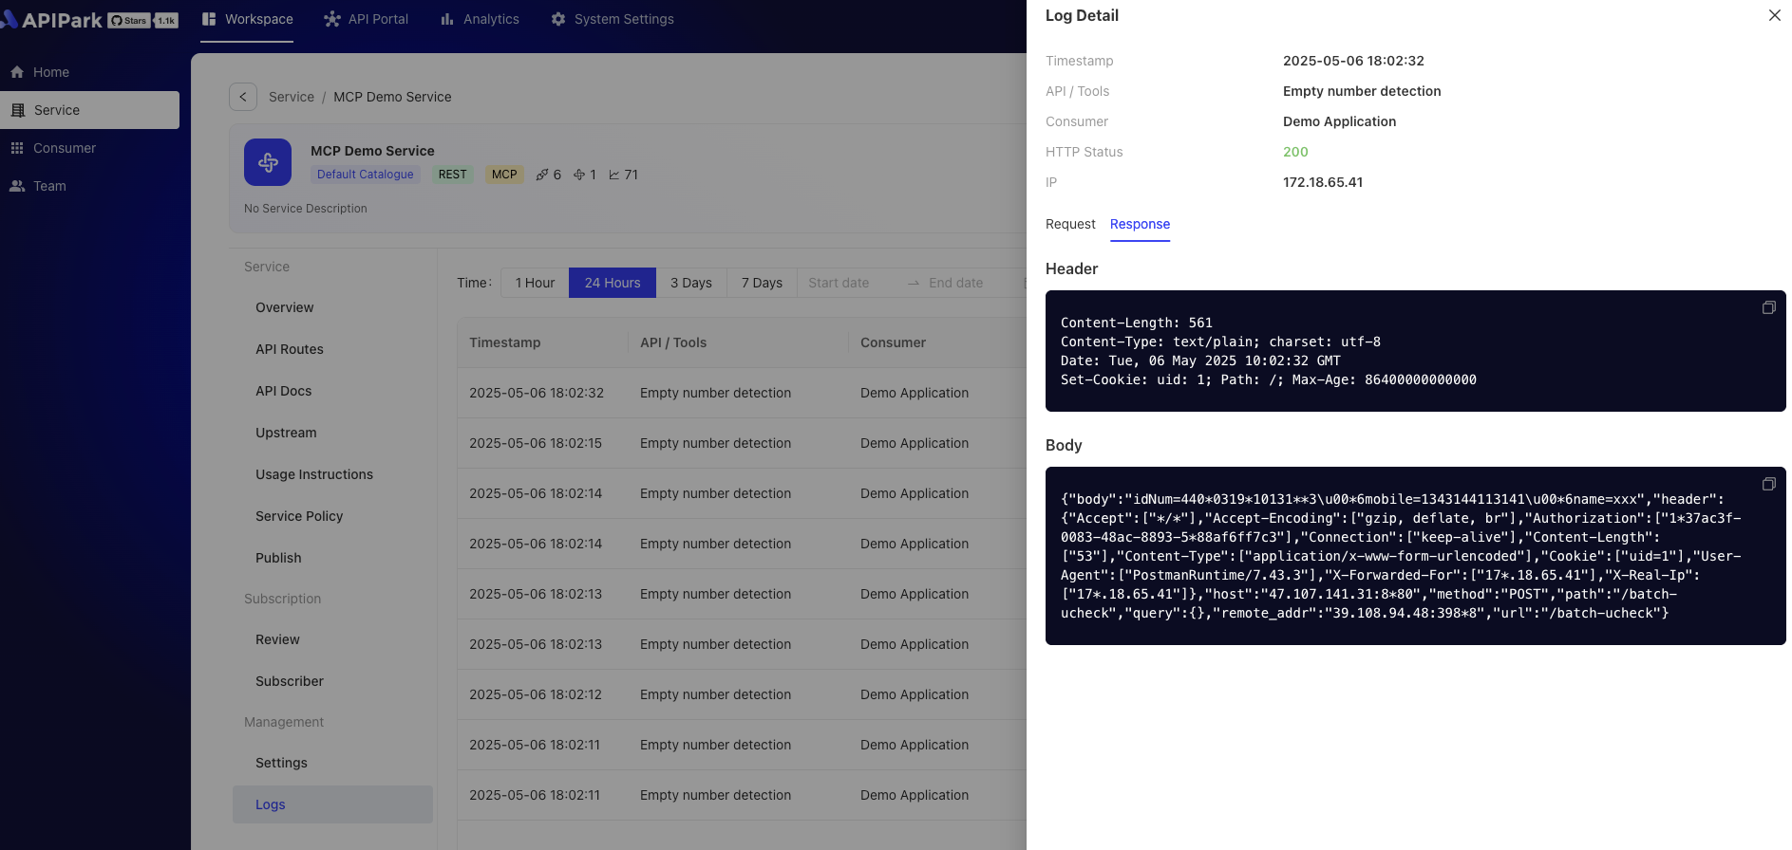1792x850 pixels.
Task: Open the Upstream menu item
Action: point(286,433)
